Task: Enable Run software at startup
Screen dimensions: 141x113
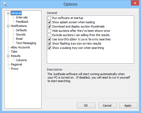Action: click(x=49, y=18)
